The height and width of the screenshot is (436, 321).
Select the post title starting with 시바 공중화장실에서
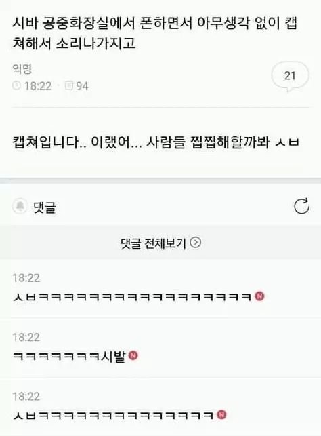click(x=154, y=33)
